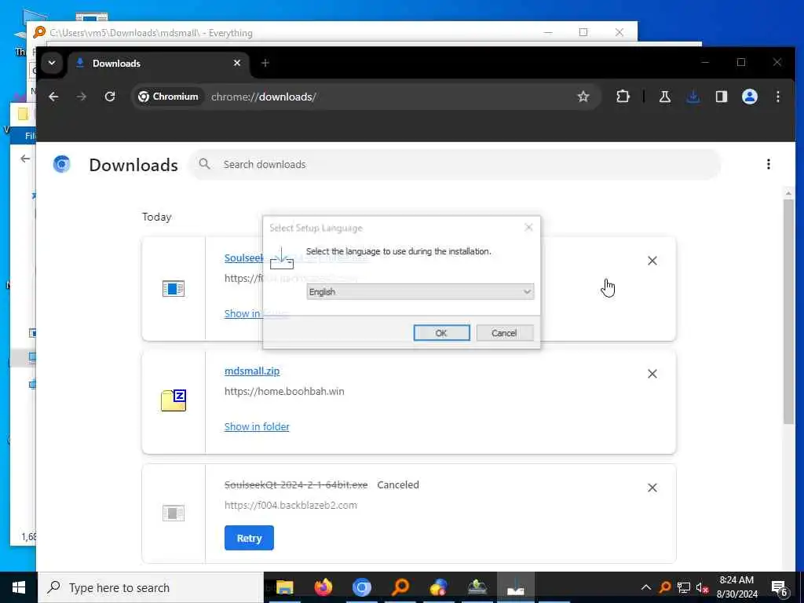This screenshot has height=603, width=804.
Task: Close the Select Setup Language dialog
Action: (x=528, y=227)
